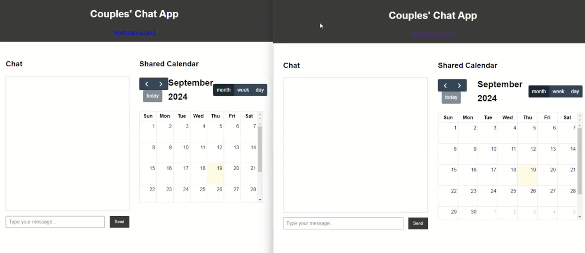
Task: Open Workspace link in left window header
Action: point(126,33)
